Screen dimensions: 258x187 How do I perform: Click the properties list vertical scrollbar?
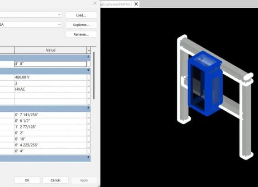[94, 76]
